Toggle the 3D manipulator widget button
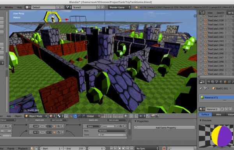The height and width of the screenshot is (150, 234). tap(71, 116)
